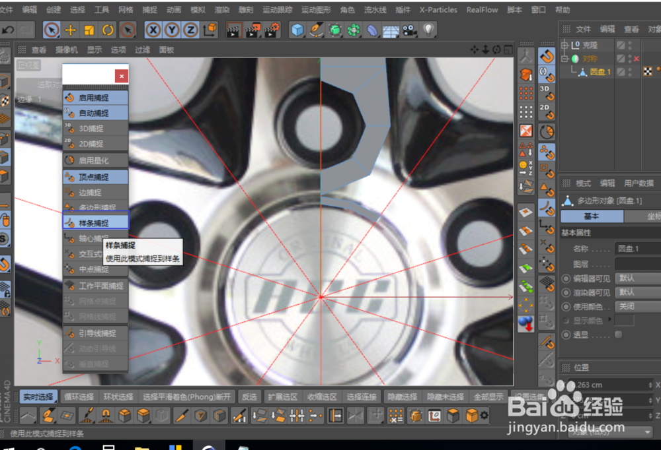Toggle the 透显 checkbox
Image resolution: width=661 pixels, height=450 pixels.
tap(619, 335)
